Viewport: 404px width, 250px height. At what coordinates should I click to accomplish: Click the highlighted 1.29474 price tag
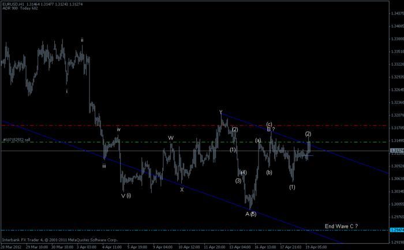(396, 230)
